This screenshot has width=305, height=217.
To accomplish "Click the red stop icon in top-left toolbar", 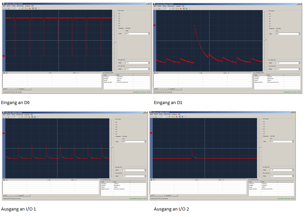I will point(30,8).
